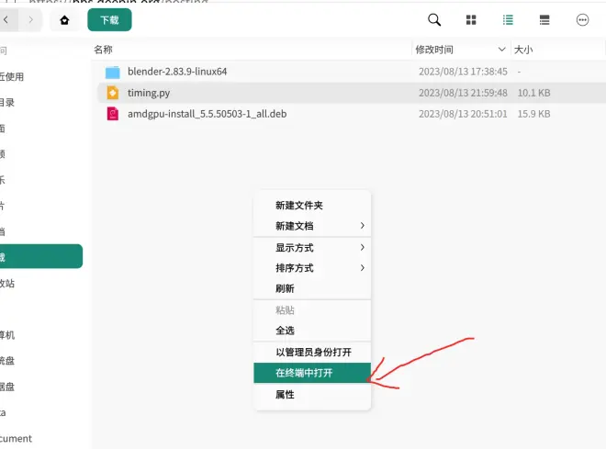606x449 pixels.
Task: Switch to icon grid view
Action: [471, 19]
